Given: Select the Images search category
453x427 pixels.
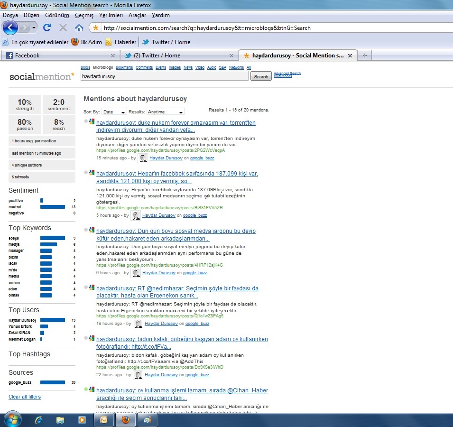Looking at the screenshot, I should point(175,67).
